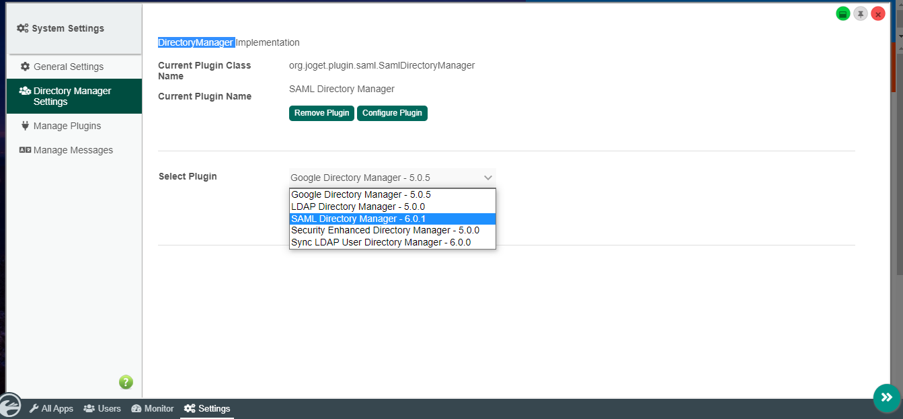Pick SAML Directory Manager - 6.0.1 option
The image size is (903, 419).
[358, 219]
